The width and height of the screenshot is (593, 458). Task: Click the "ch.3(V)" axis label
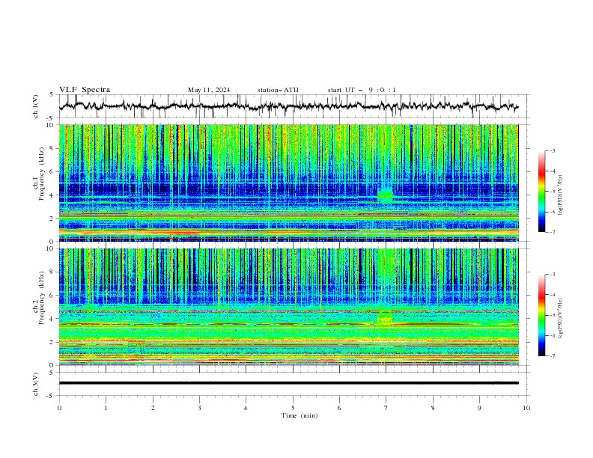36,384
